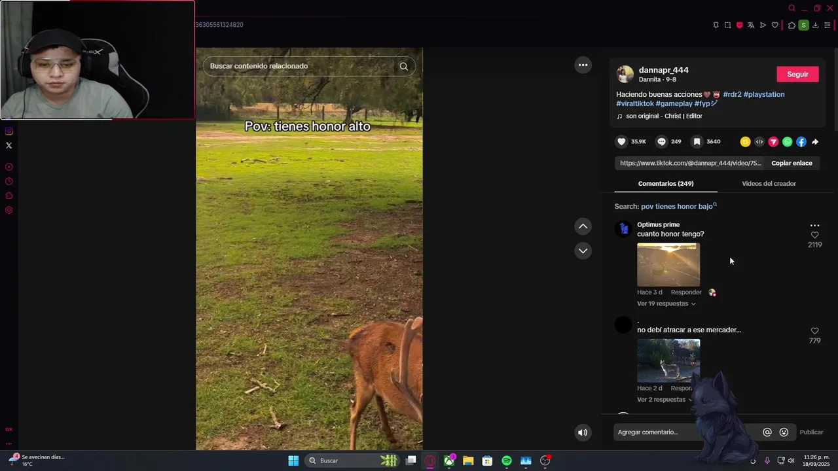The image size is (838, 471).
Task: Click the player play-arrow icon in address bar
Action: click(763, 25)
